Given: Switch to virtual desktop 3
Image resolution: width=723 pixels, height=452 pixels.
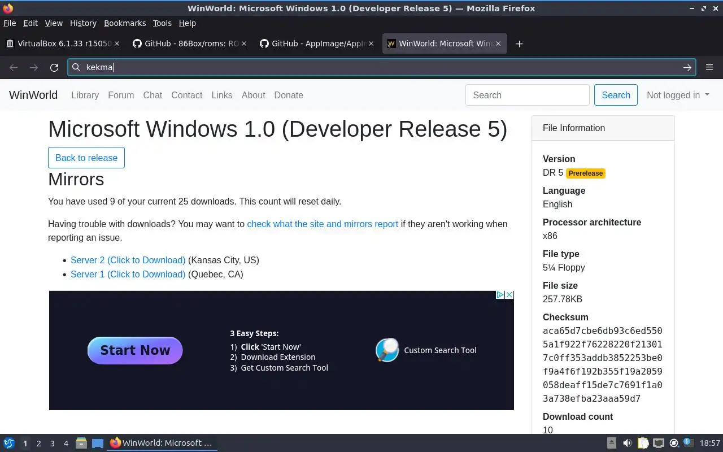Looking at the screenshot, I should (x=52, y=444).
